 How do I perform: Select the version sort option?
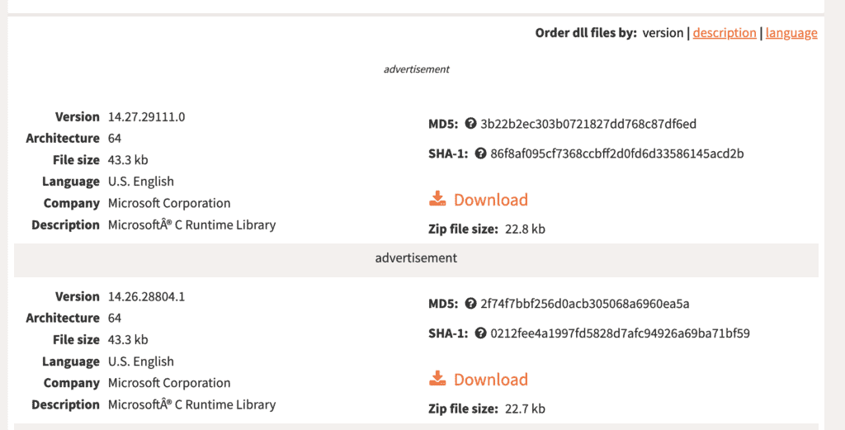click(663, 33)
